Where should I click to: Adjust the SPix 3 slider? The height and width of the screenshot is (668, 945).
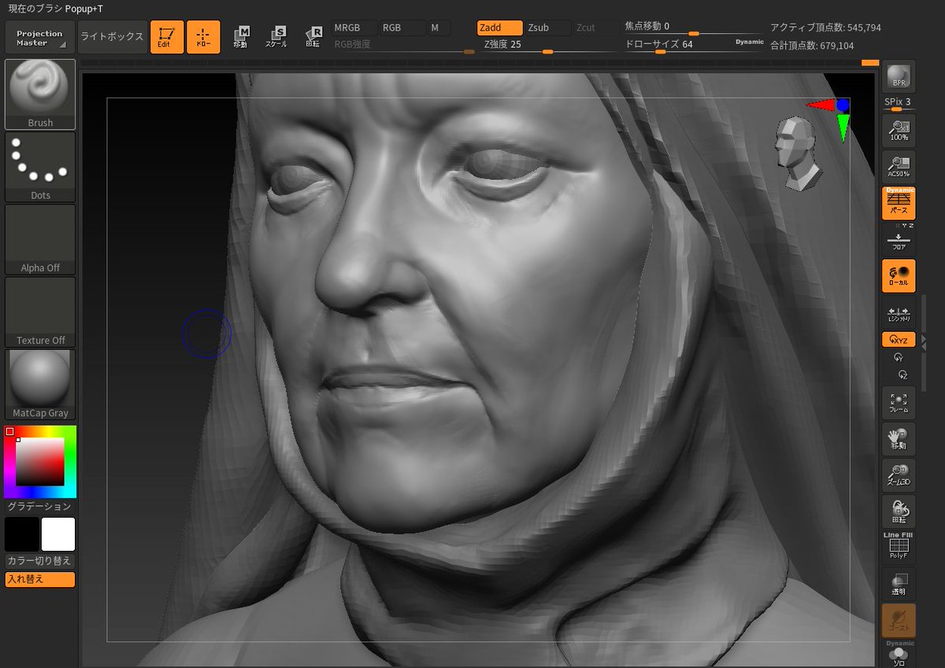[x=899, y=104]
